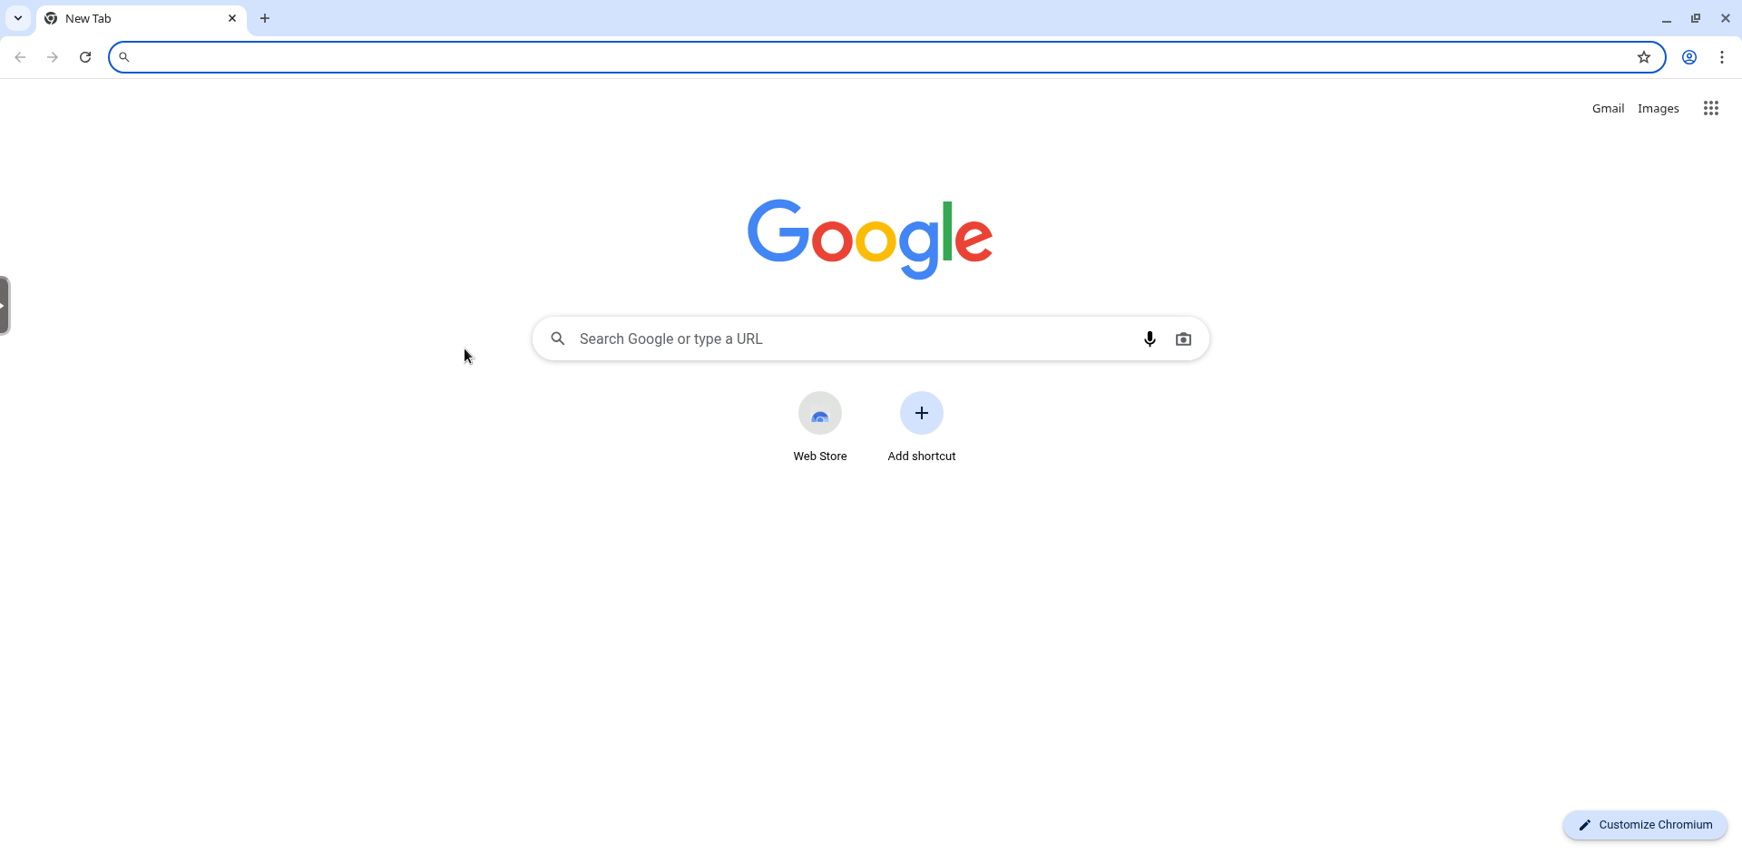Expand the tab search dropdown arrow
The width and height of the screenshot is (1742, 854).
coord(18,18)
